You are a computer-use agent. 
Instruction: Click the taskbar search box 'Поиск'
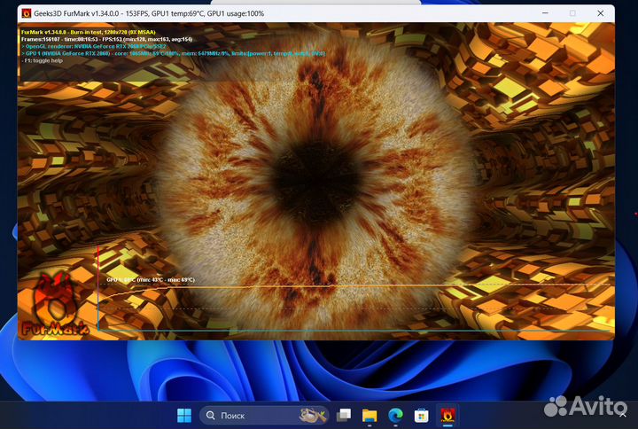[264, 415]
